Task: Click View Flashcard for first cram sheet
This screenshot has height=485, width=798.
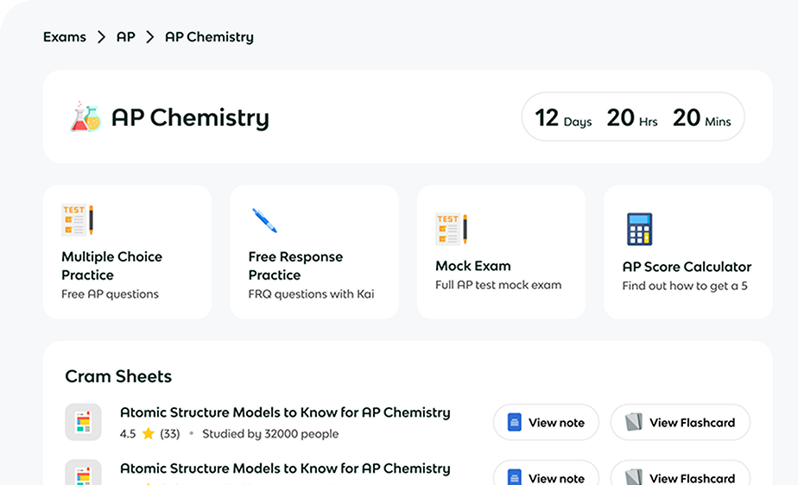Action: [x=681, y=423]
